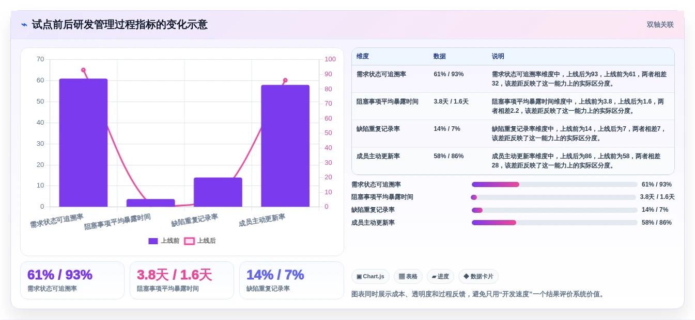This screenshot has width=695, height=320.
Task: Open the 61% / 93% stat card
Action: [72, 280]
